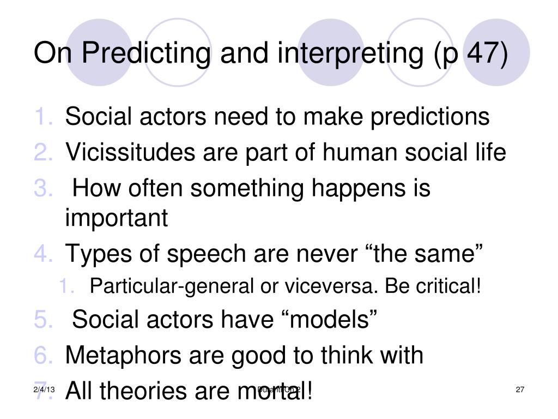The image size is (558, 419).
Task: Select the list number '1.' bullet
Action: (x=44, y=116)
